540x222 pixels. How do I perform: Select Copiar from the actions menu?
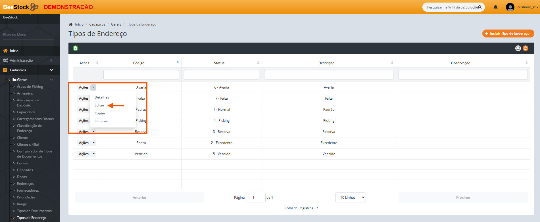[100, 113]
